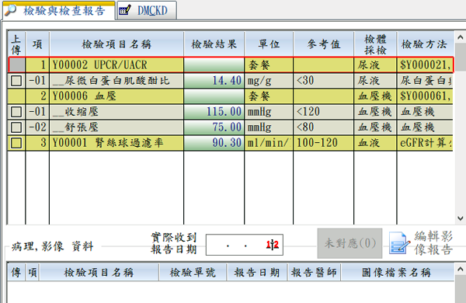Click the lab table's scroll up arrow
The width and height of the screenshot is (466, 303).
pyautogui.click(x=461, y=37)
